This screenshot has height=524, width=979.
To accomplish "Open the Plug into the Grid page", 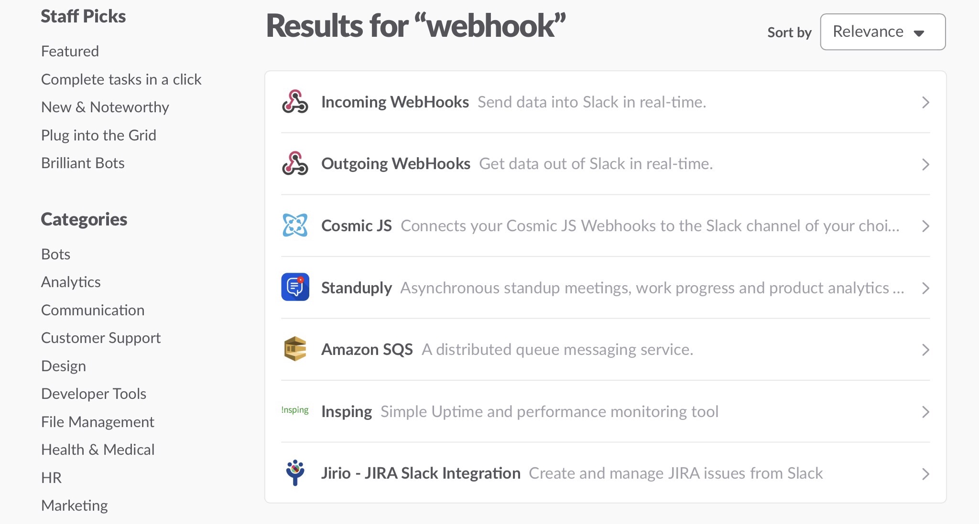I will click(98, 135).
